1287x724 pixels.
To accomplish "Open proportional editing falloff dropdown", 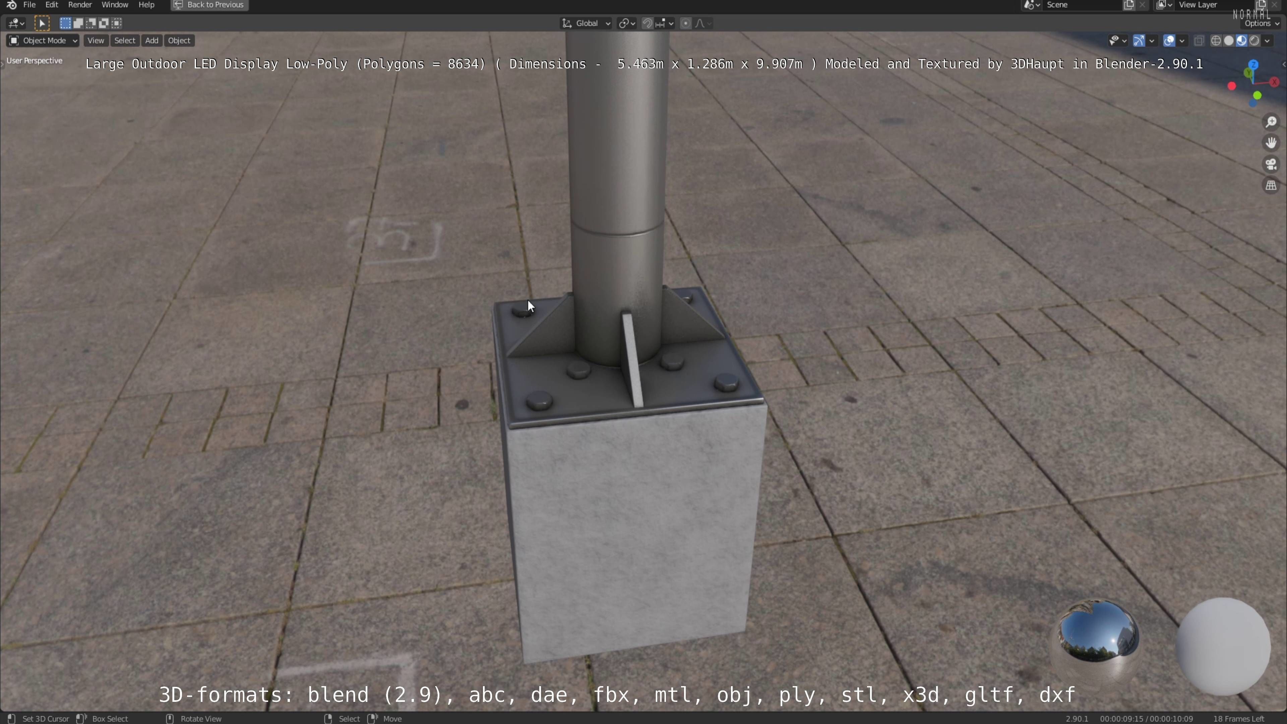I will point(703,23).
